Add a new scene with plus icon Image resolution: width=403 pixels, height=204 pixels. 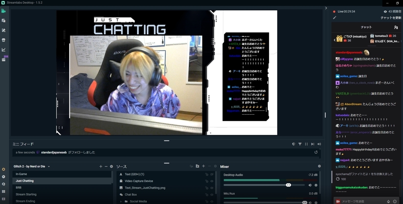tap(101, 166)
